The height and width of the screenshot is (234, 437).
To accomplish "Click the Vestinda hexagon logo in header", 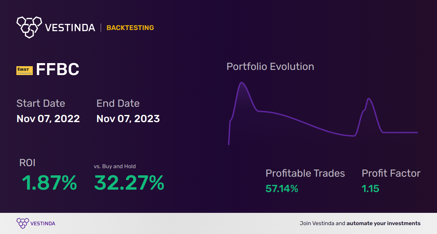I will click(x=29, y=27).
